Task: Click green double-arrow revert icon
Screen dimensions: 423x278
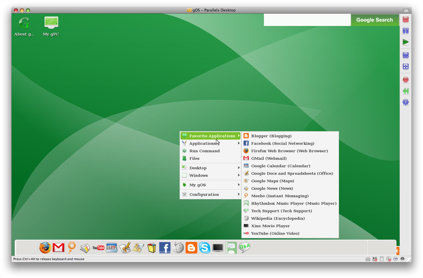Action: click(406, 91)
